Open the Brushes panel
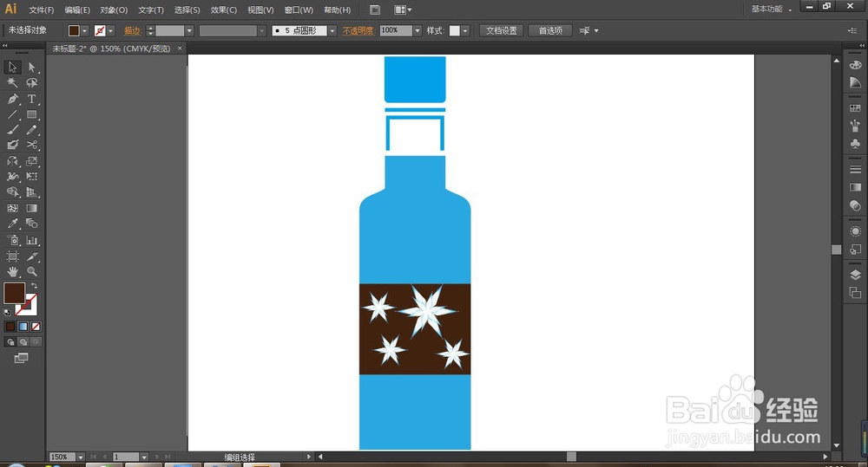868x467 pixels. point(855,126)
